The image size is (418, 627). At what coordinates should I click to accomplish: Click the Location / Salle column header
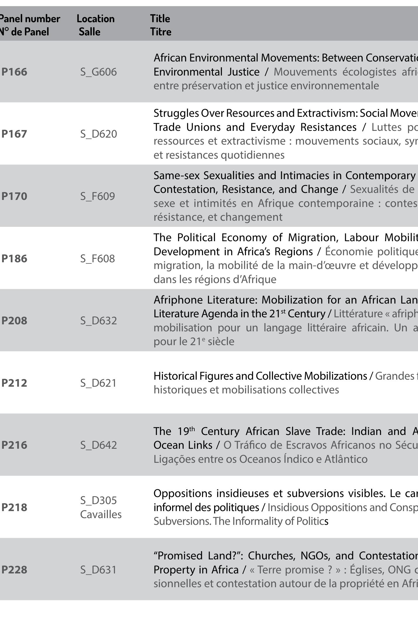tap(95, 25)
